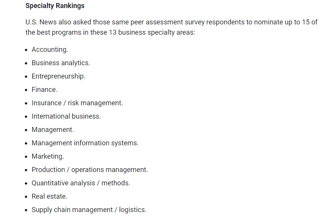Click the Finance list entry
The width and height of the screenshot is (333, 217).
(44, 90)
